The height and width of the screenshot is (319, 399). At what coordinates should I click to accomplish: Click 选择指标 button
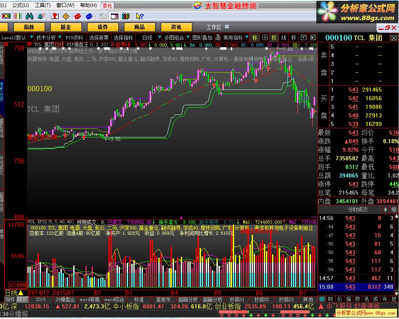click(124, 38)
